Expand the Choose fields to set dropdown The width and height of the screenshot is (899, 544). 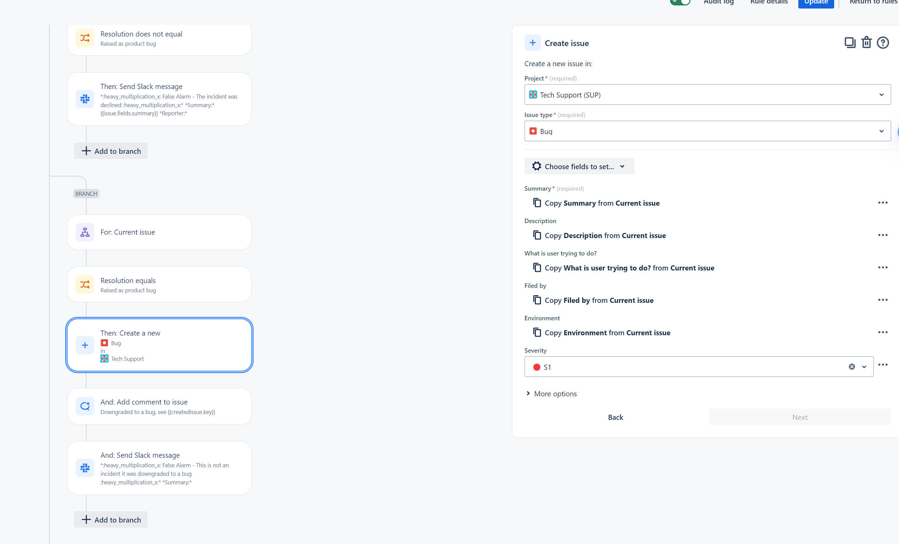point(579,166)
